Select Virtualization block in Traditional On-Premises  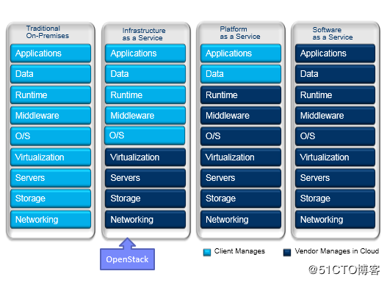(51, 157)
